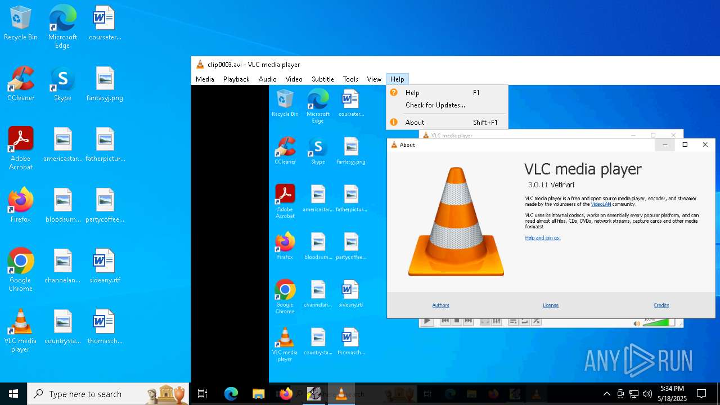Viewport: 720px width, 405px height.
Task: Open the View menu
Action: click(x=374, y=79)
